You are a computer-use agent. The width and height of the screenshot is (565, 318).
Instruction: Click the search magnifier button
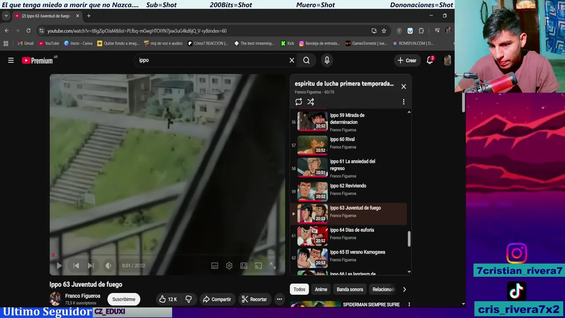point(306,61)
